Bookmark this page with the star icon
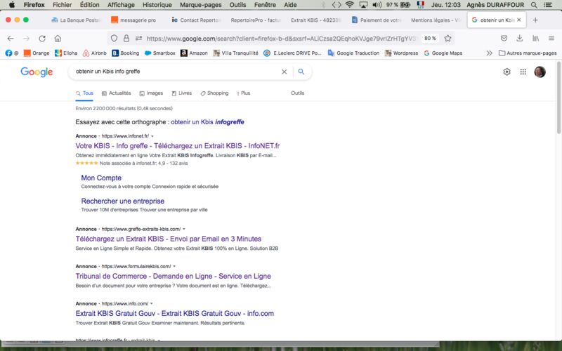Viewport: 562px width, 351px height. 447,39
